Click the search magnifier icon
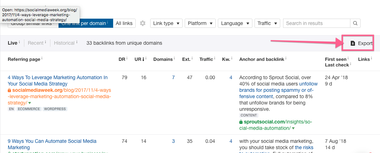This screenshot has width=380, height=153. pos(355,23)
